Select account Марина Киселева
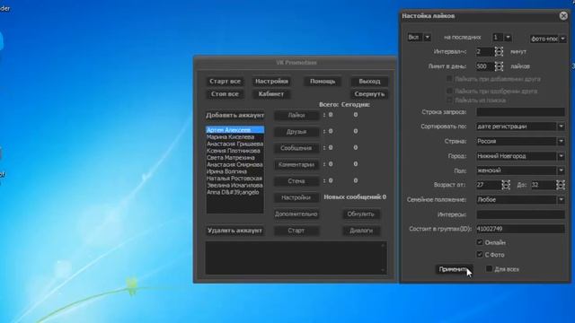This screenshot has height=323, width=575. (x=234, y=137)
